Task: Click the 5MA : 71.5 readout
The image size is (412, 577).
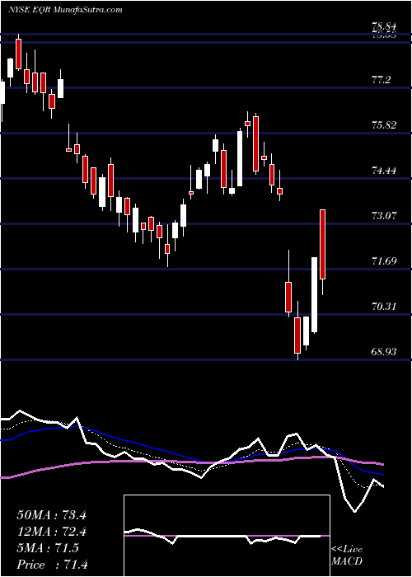Action: [x=48, y=548]
